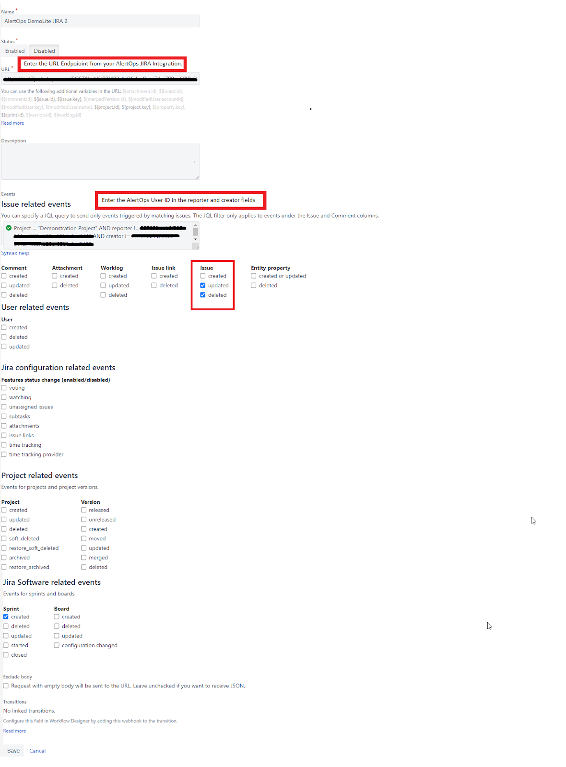Enable Version released event checkbox
Viewport: 566px width, 767px height.
tap(84, 510)
